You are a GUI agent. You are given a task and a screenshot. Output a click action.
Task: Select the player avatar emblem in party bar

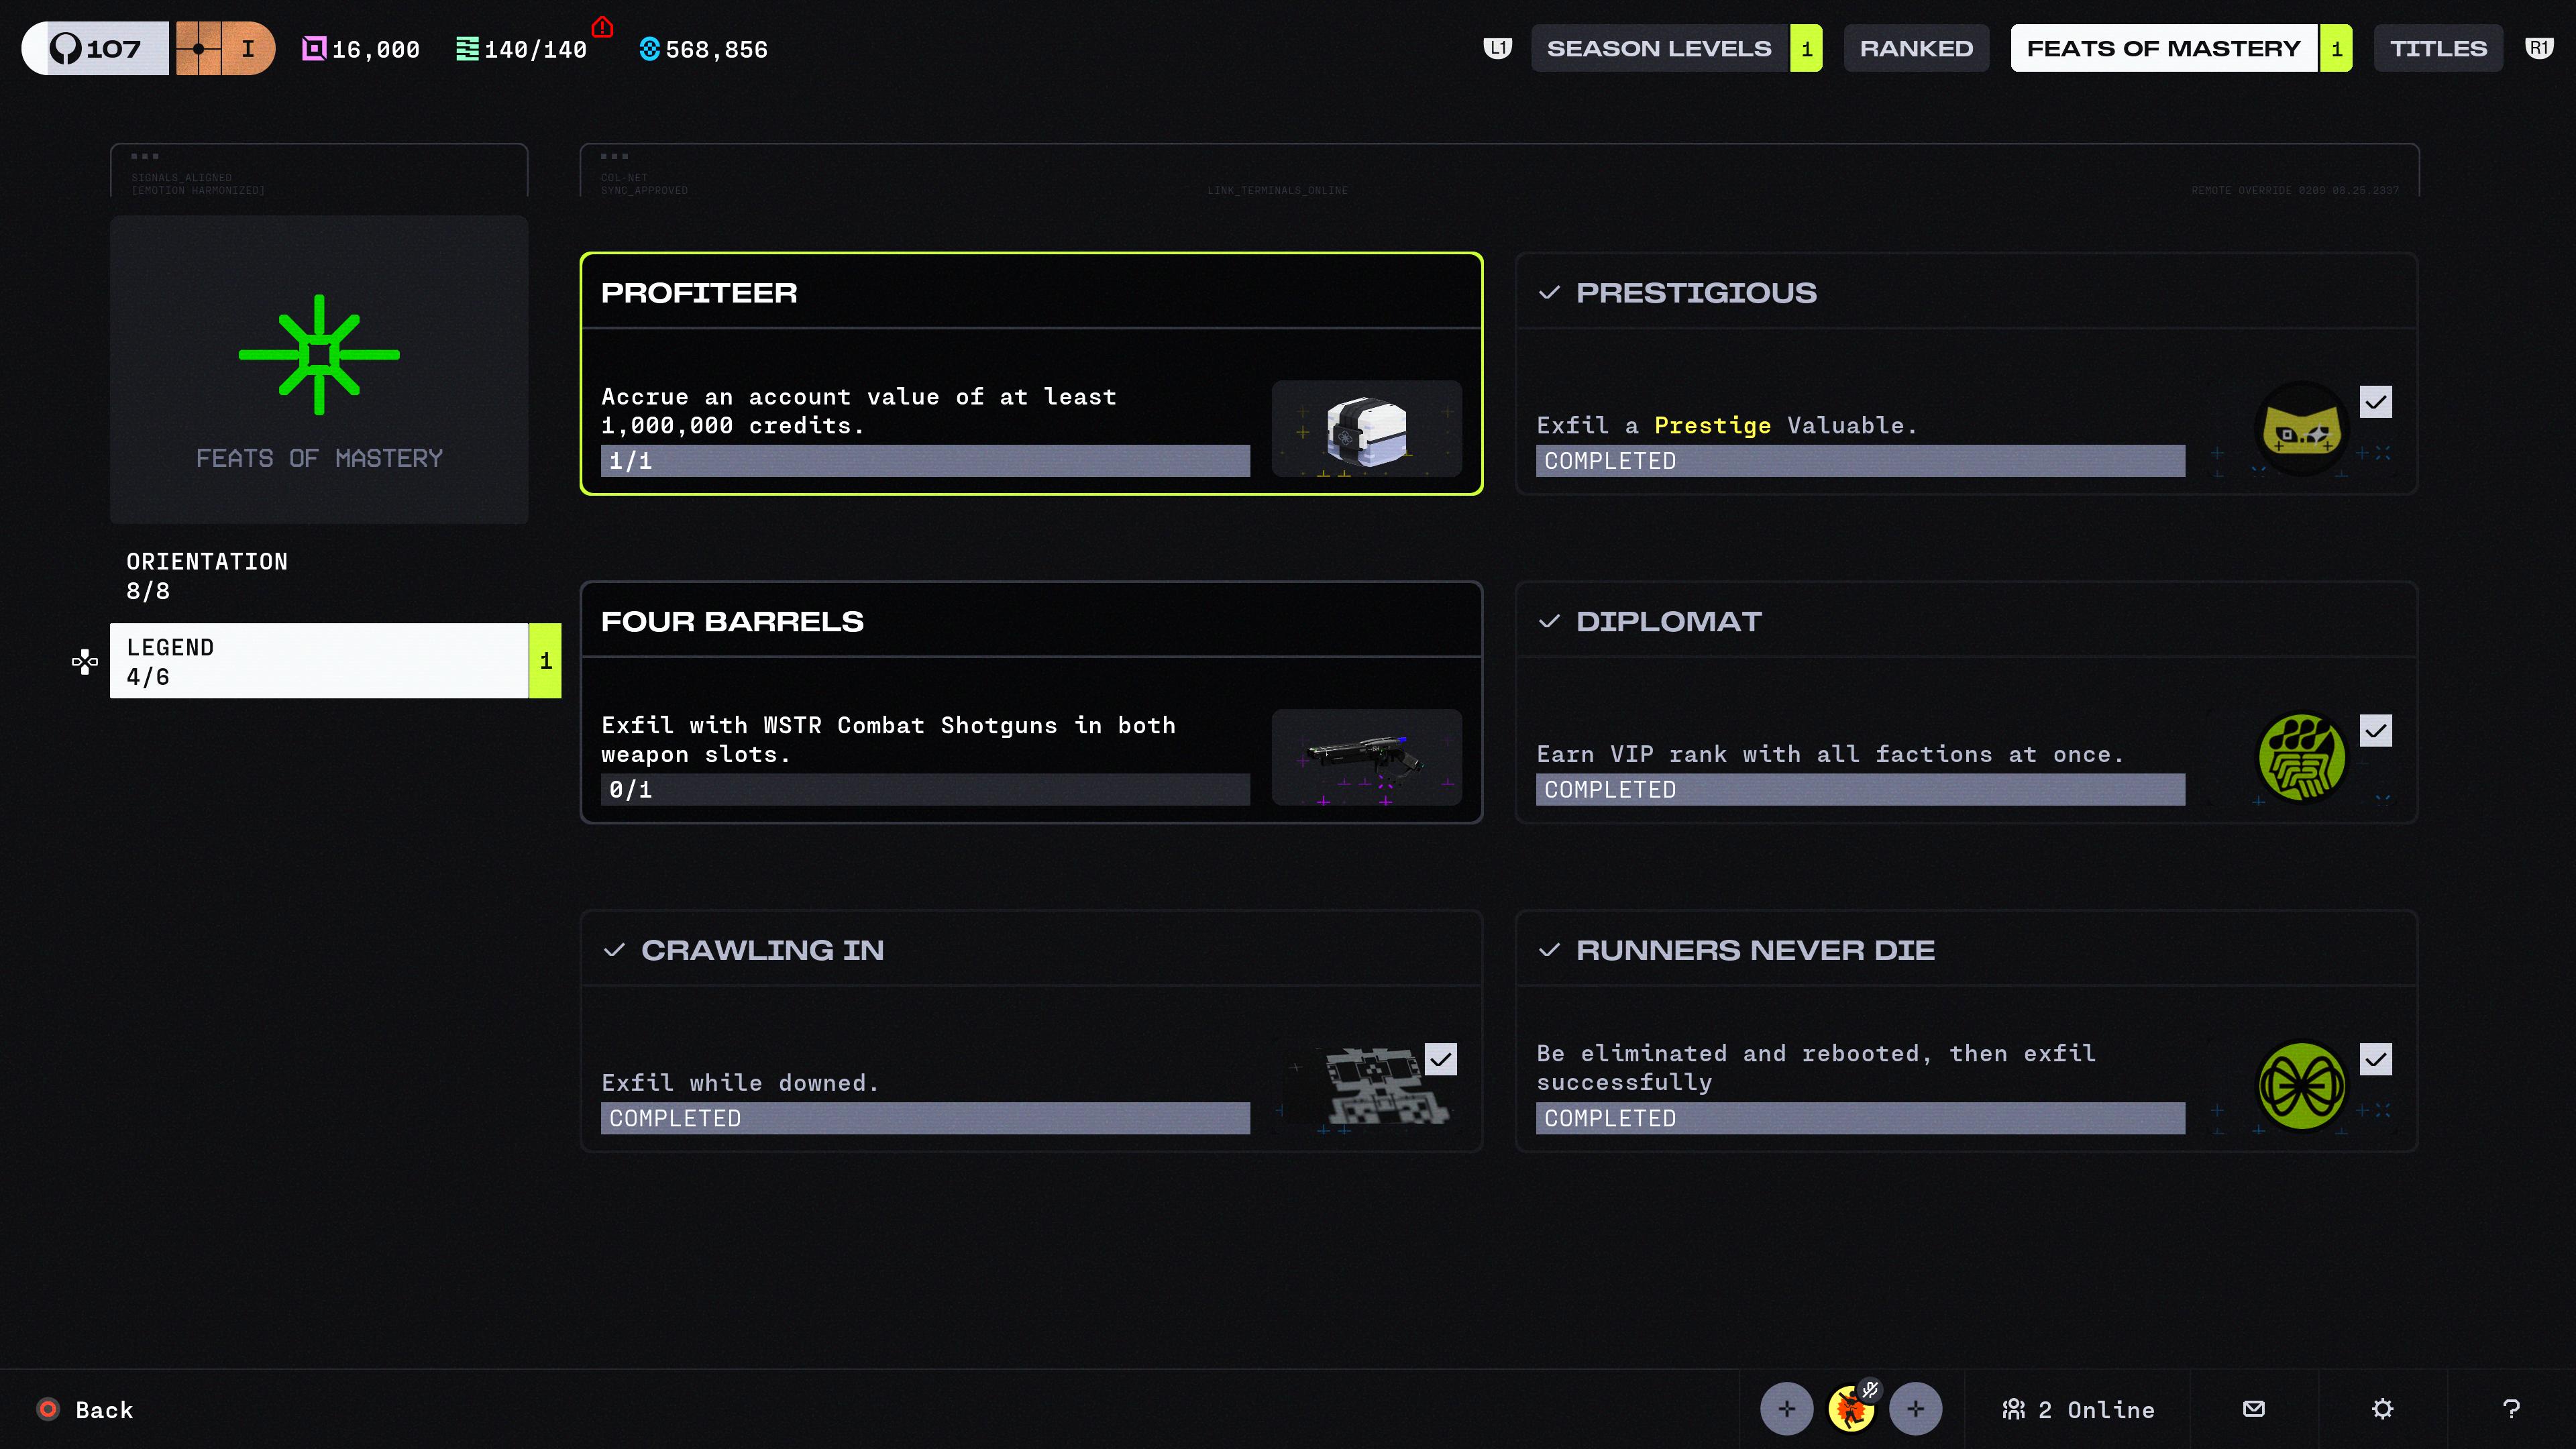tap(1851, 1409)
